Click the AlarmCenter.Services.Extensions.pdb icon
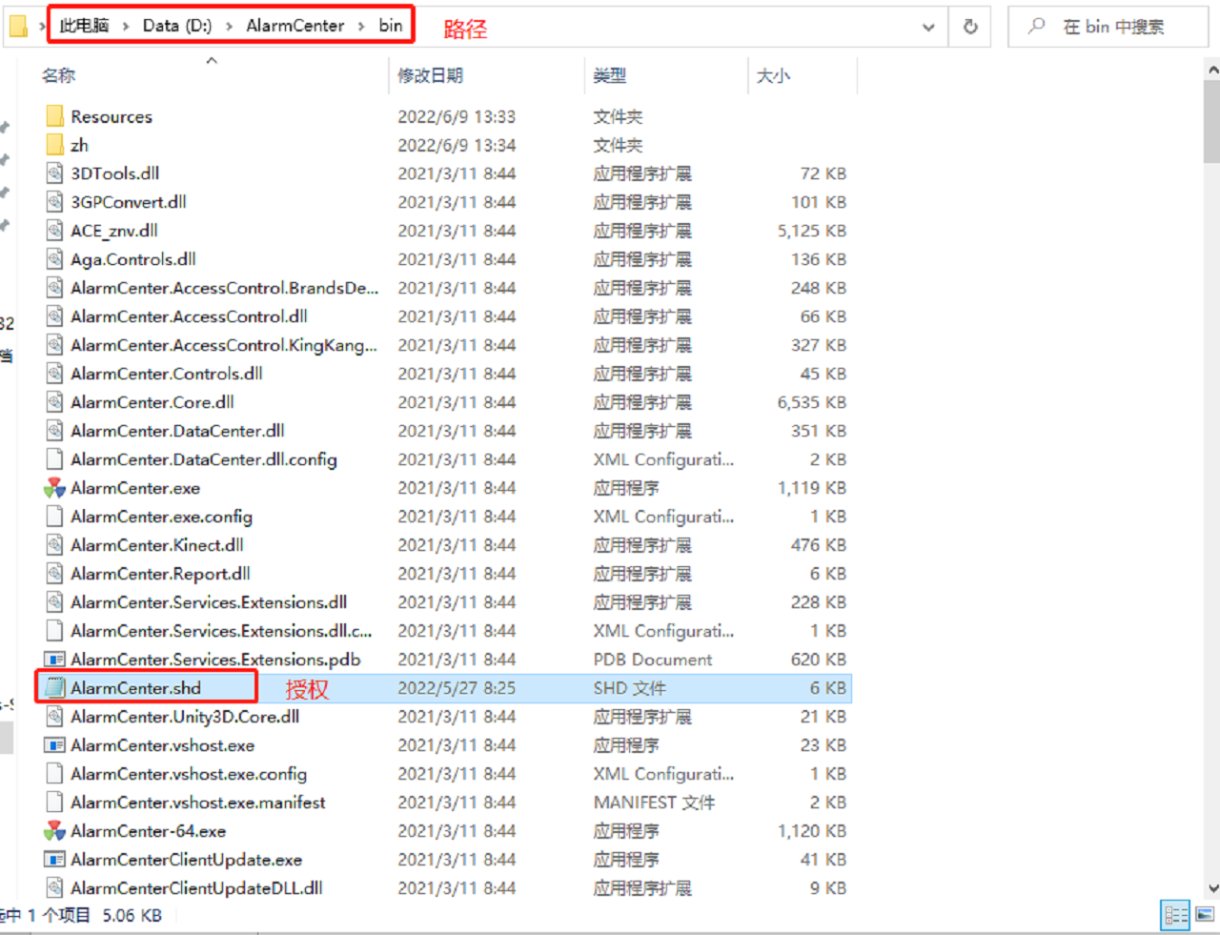The height and width of the screenshot is (935, 1220). 54,660
